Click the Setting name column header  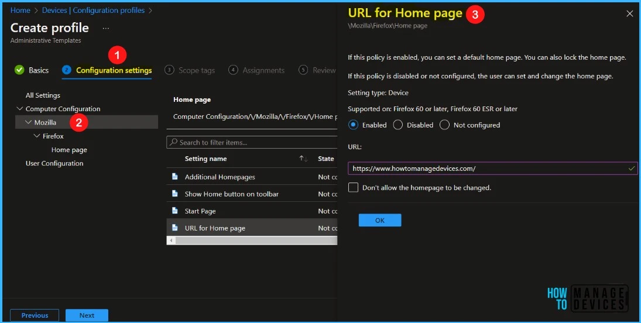click(205, 159)
